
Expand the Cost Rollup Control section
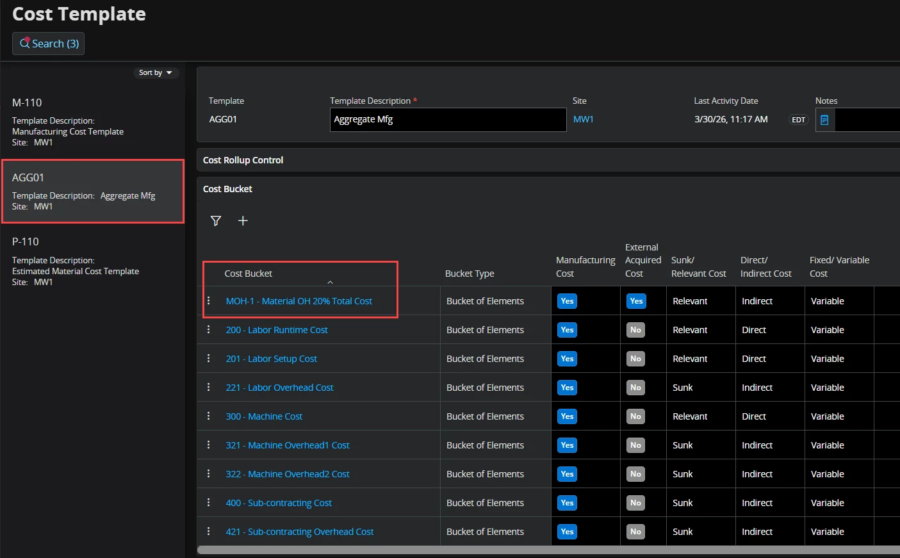click(x=243, y=160)
